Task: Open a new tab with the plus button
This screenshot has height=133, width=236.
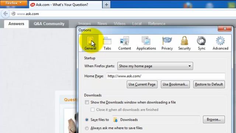Action: 107,5
